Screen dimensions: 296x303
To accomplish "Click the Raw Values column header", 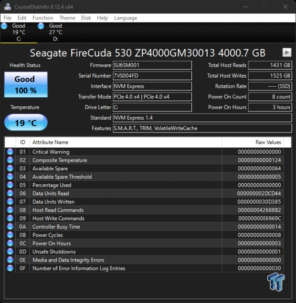I will tap(253, 142).
